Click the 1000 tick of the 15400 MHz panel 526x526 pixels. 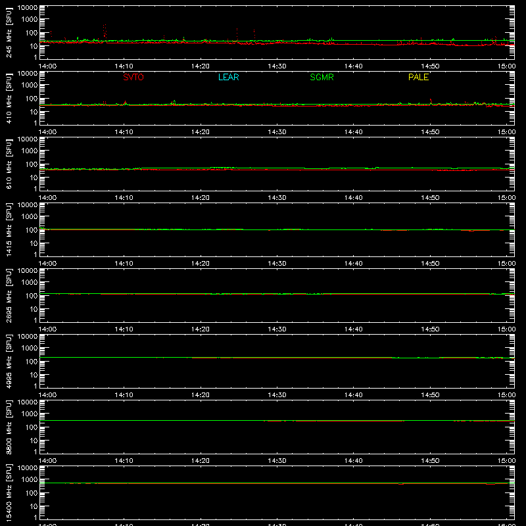pyautogui.click(x=30, y=480)
